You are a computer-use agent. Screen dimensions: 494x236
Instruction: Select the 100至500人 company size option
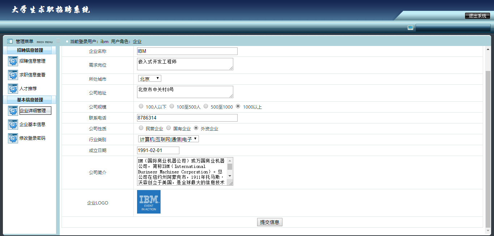(x=172, y=106)
